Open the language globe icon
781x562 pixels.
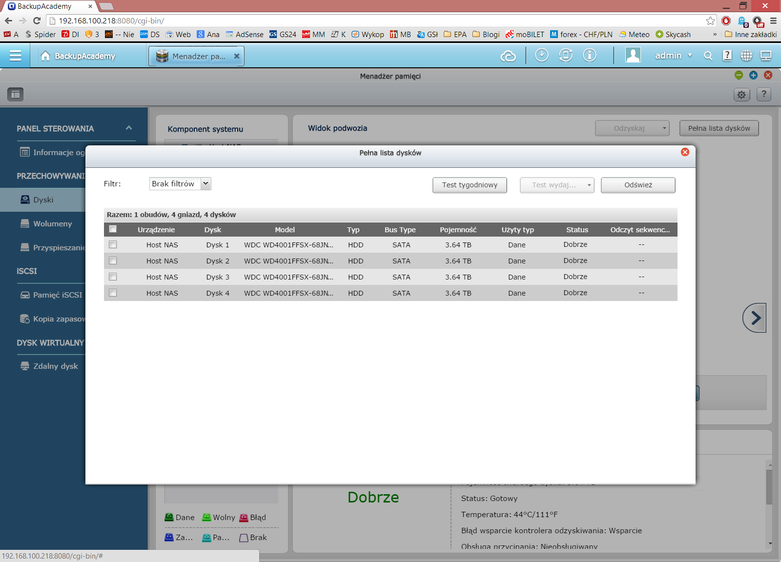tap(746, 56)
